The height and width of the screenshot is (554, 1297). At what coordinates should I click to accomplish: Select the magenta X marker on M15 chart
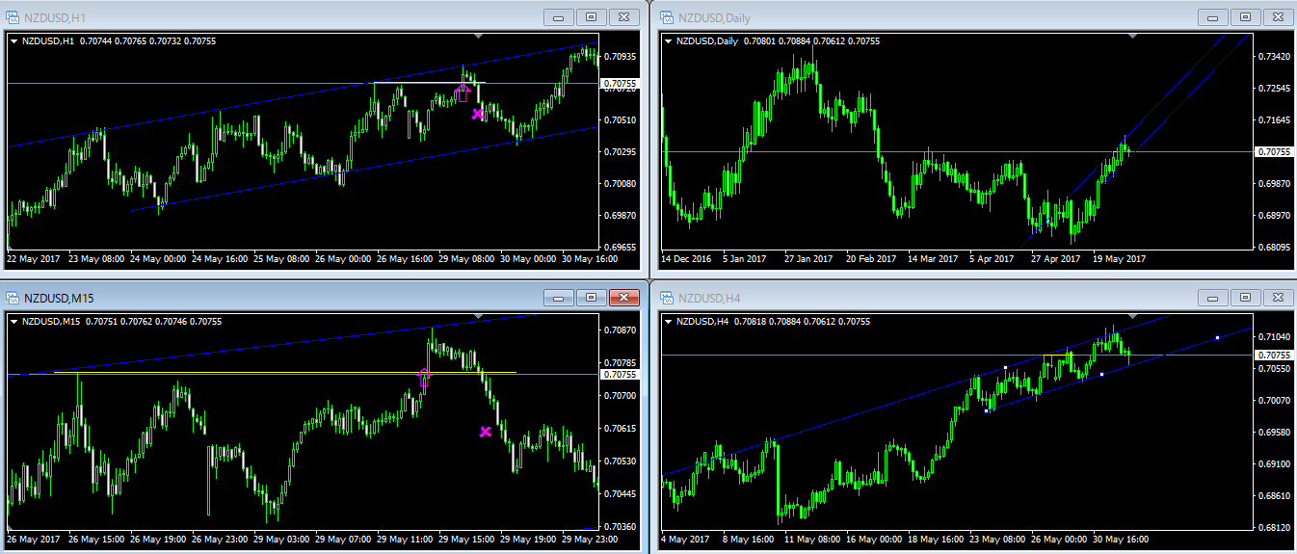point(486,432)
